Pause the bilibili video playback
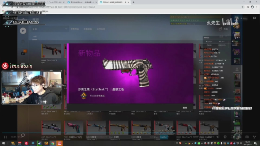This screenshot has height=146, width=260. (5, 137)
